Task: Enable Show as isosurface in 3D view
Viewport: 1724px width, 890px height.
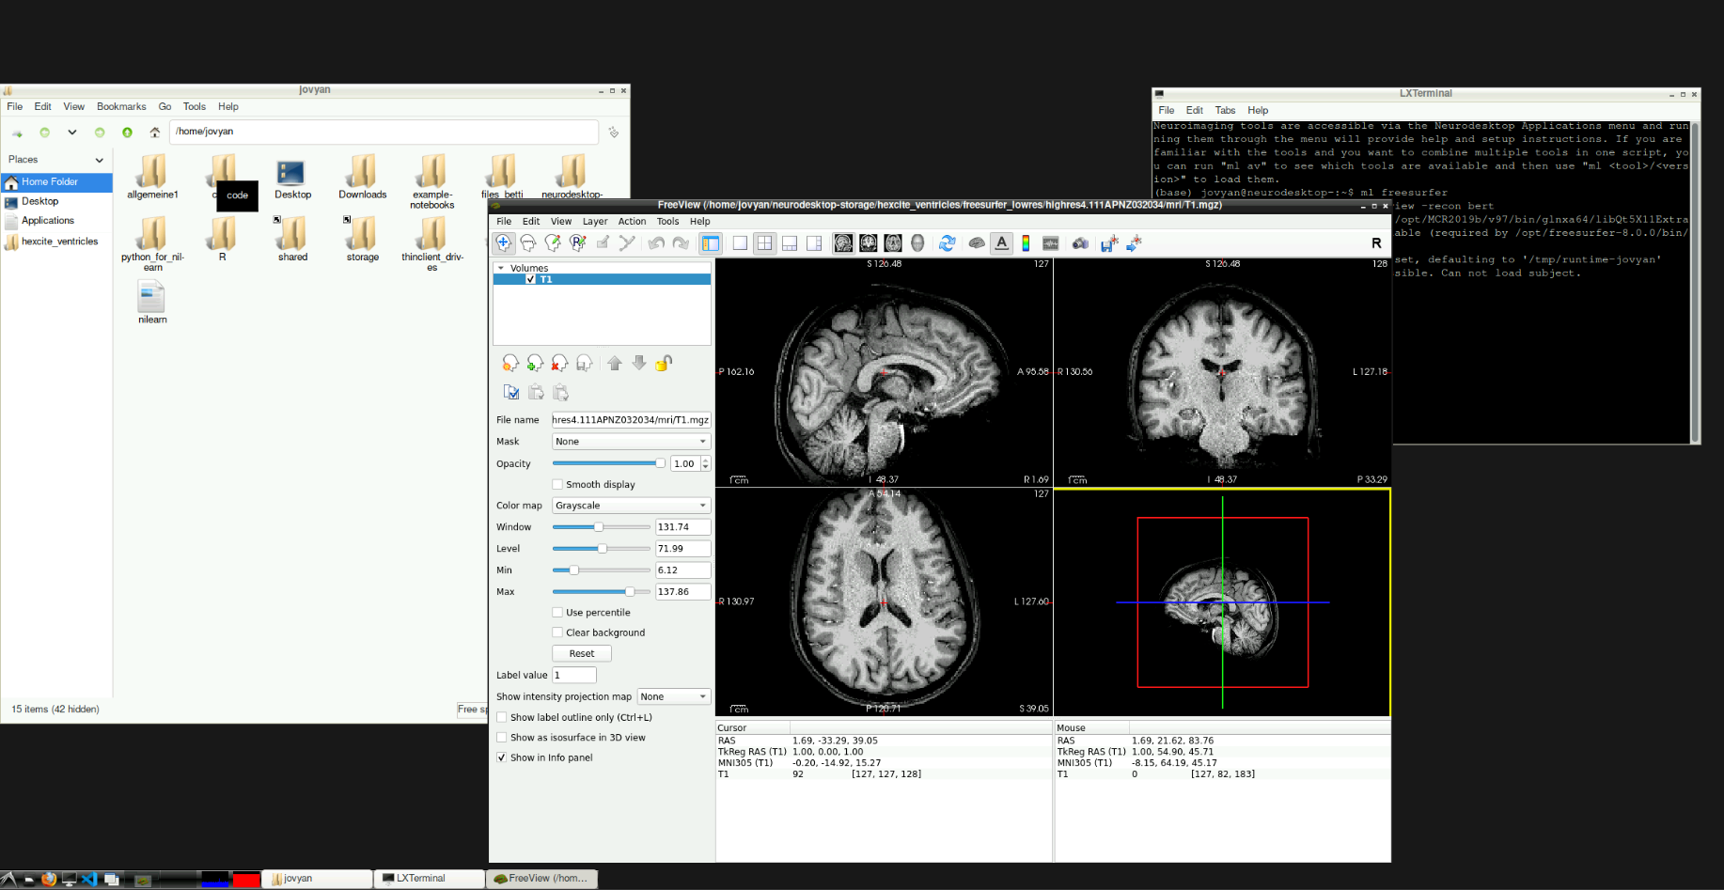Action: (x=502, y=737)
